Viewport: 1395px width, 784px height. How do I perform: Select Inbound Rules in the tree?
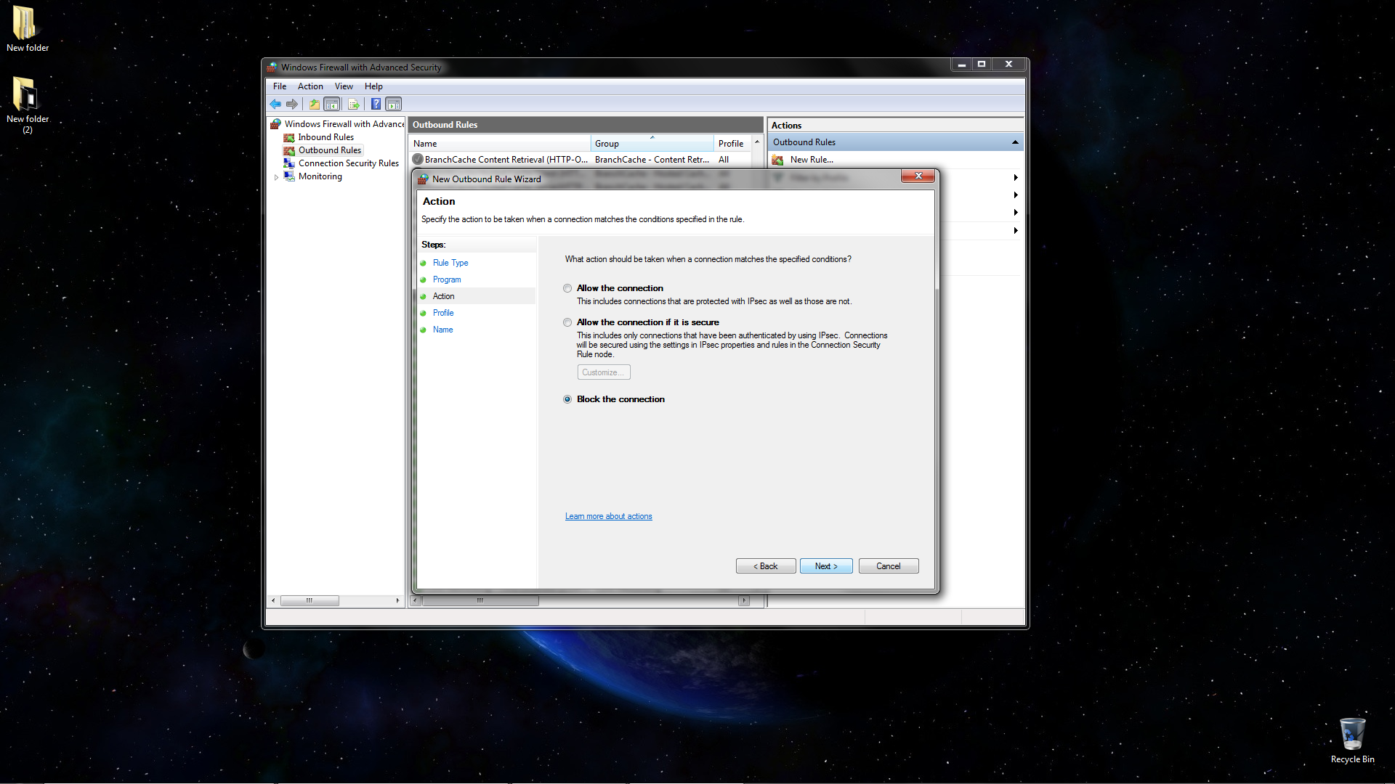(325, 137)
